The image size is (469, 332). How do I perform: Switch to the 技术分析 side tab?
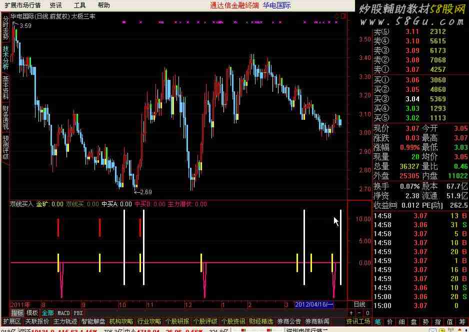point(5,57)
